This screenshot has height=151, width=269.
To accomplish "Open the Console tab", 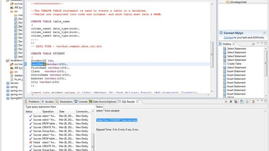I will tap(81, 102).
